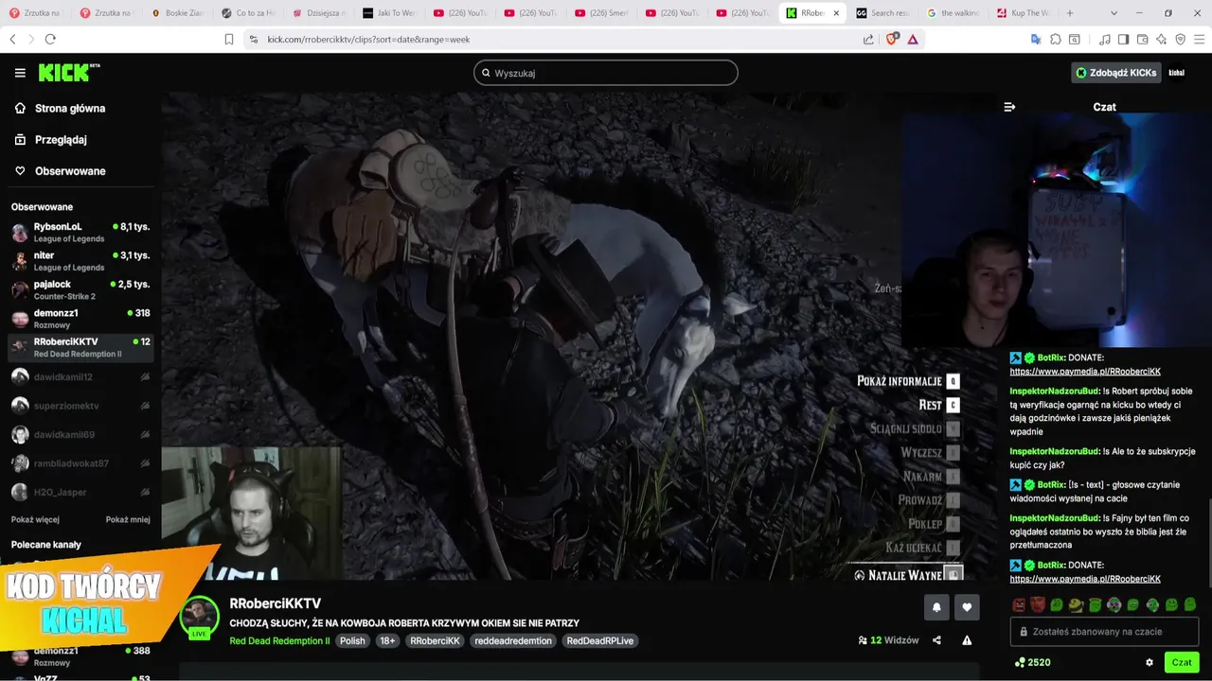Viewport: 1212px width, 681px height.
Task: Open the kichal profile avatar menu
Action: (x=1177, y=73)
